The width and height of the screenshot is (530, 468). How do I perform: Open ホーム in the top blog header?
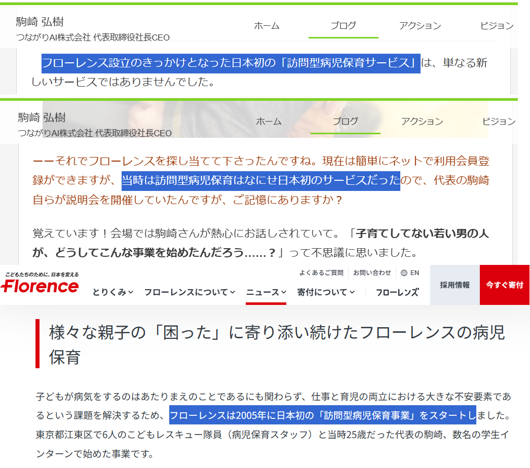[x=267, y=26]
